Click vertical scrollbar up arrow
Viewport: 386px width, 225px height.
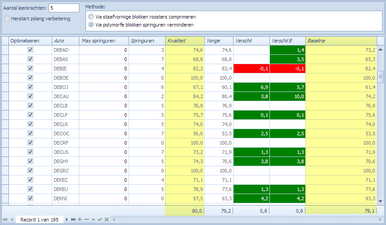[x=380, y=50]
